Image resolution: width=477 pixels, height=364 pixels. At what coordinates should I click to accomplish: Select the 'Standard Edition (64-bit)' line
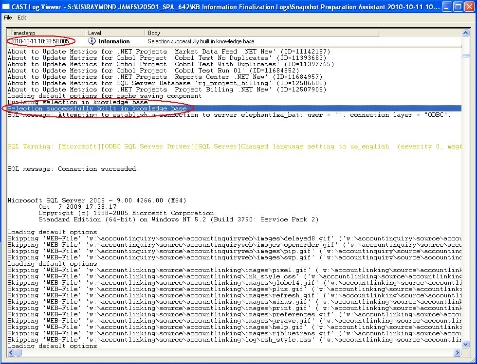tap(178, 219)
